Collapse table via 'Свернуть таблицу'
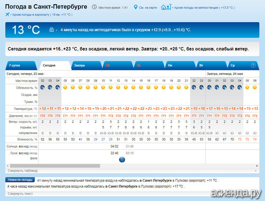The width and height of the screenshot is (265, 201). [x=23, y=171]
